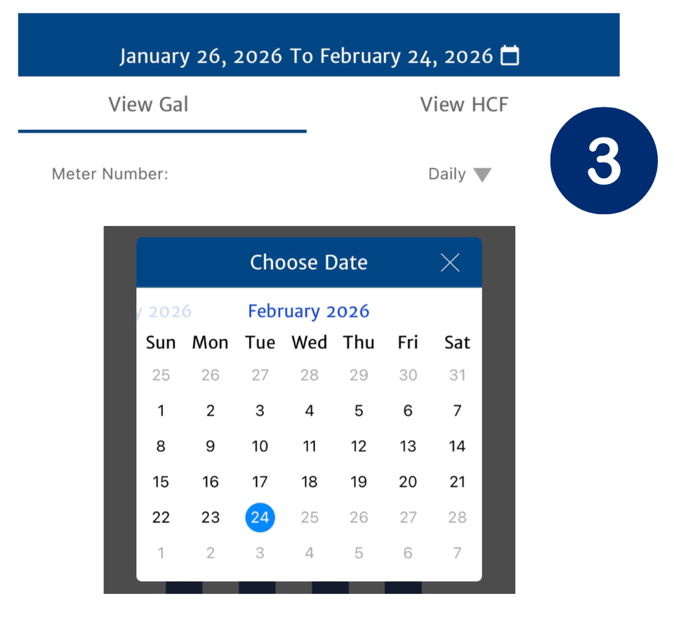Screen dimensions: 674x617
Task: Open the date range calendar icon
Action: (x=510, y=55)
